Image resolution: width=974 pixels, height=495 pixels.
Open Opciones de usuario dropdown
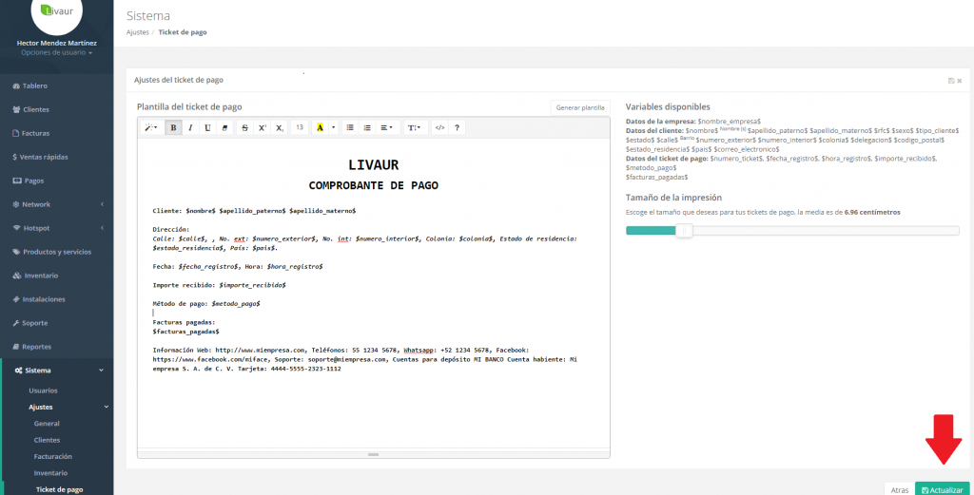(56, 52)
